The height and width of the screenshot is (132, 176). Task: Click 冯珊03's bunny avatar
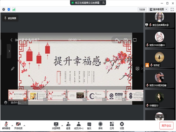pos(159,37)
